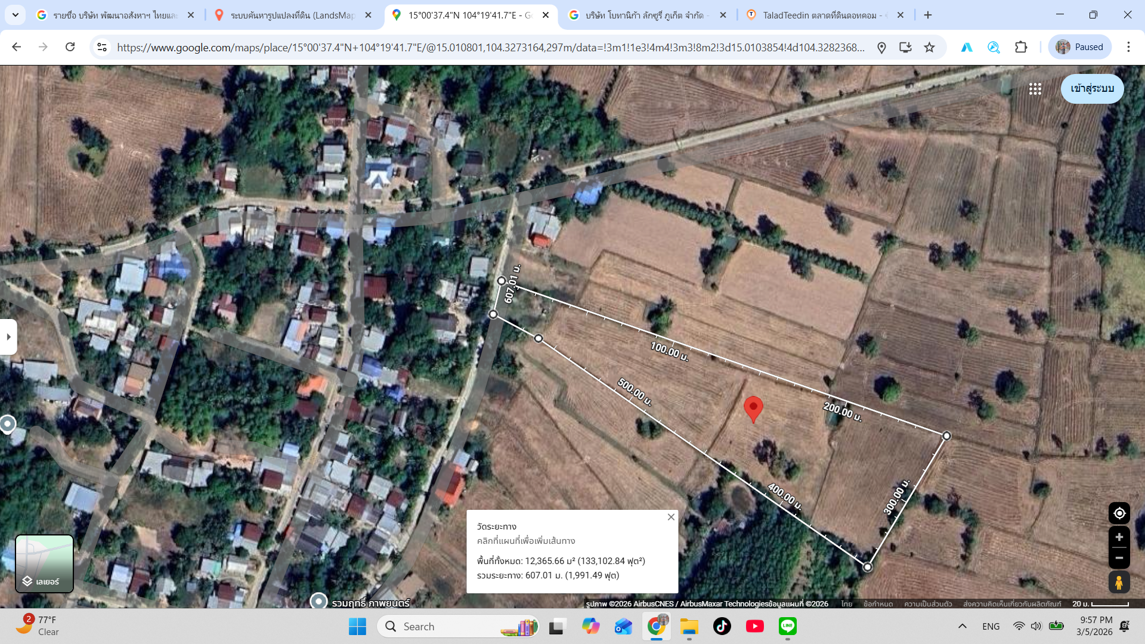Close the TaladTeedin tab
The height and width of the screenshot is (644, 1145).
[x=900, y=15]
